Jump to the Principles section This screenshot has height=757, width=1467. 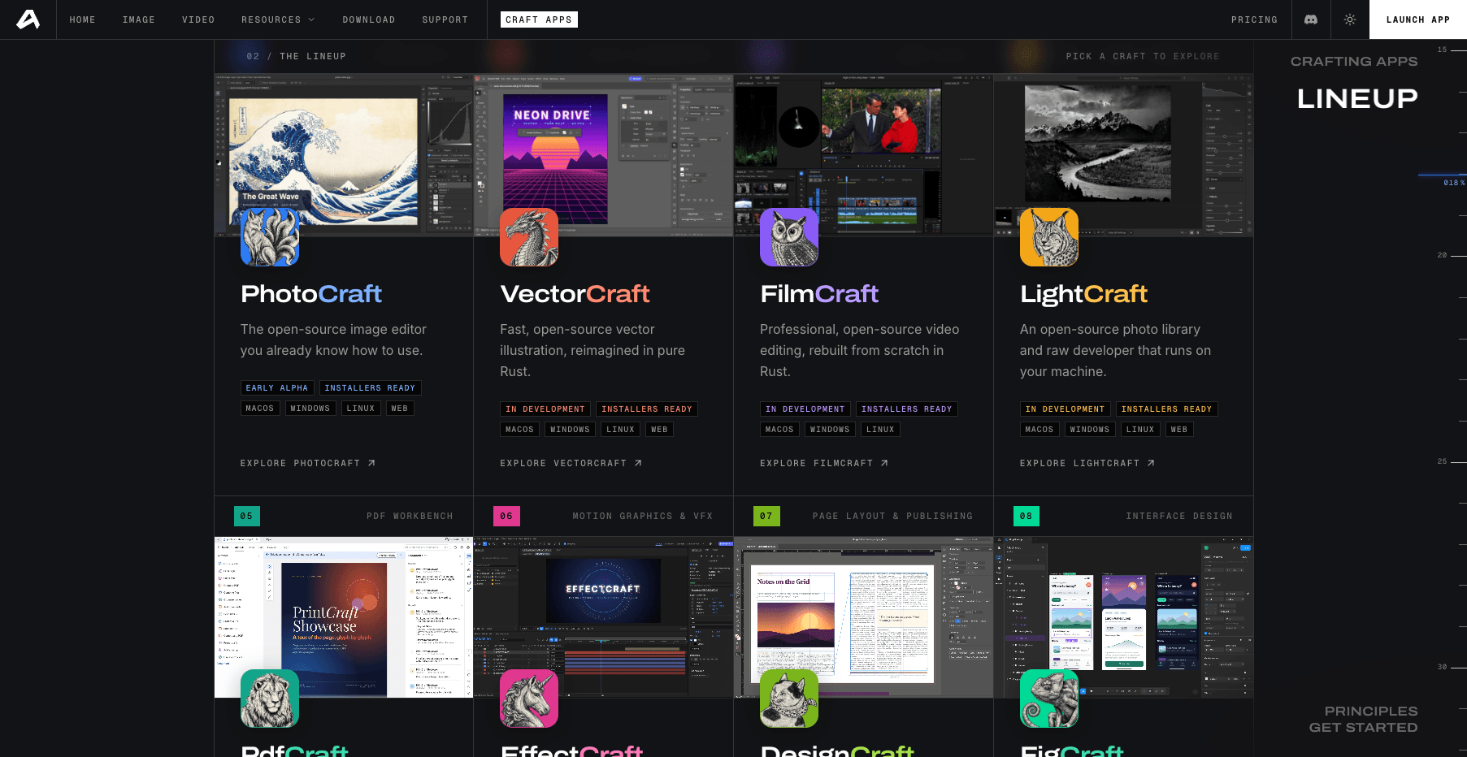coord(1371,711)
